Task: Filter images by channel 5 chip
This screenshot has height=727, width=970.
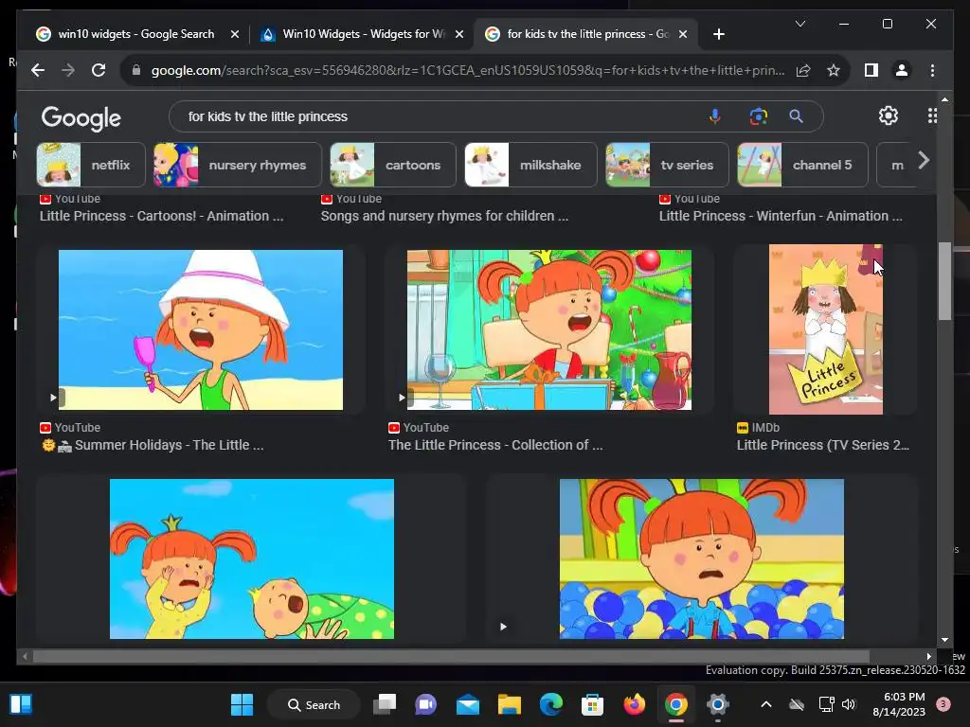Action: 802,165
